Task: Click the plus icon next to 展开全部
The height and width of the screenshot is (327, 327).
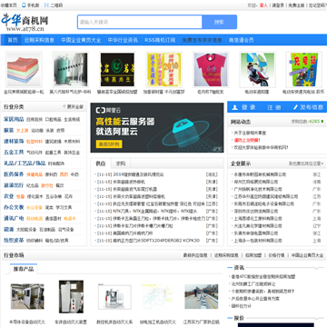Action: point(64,106)
